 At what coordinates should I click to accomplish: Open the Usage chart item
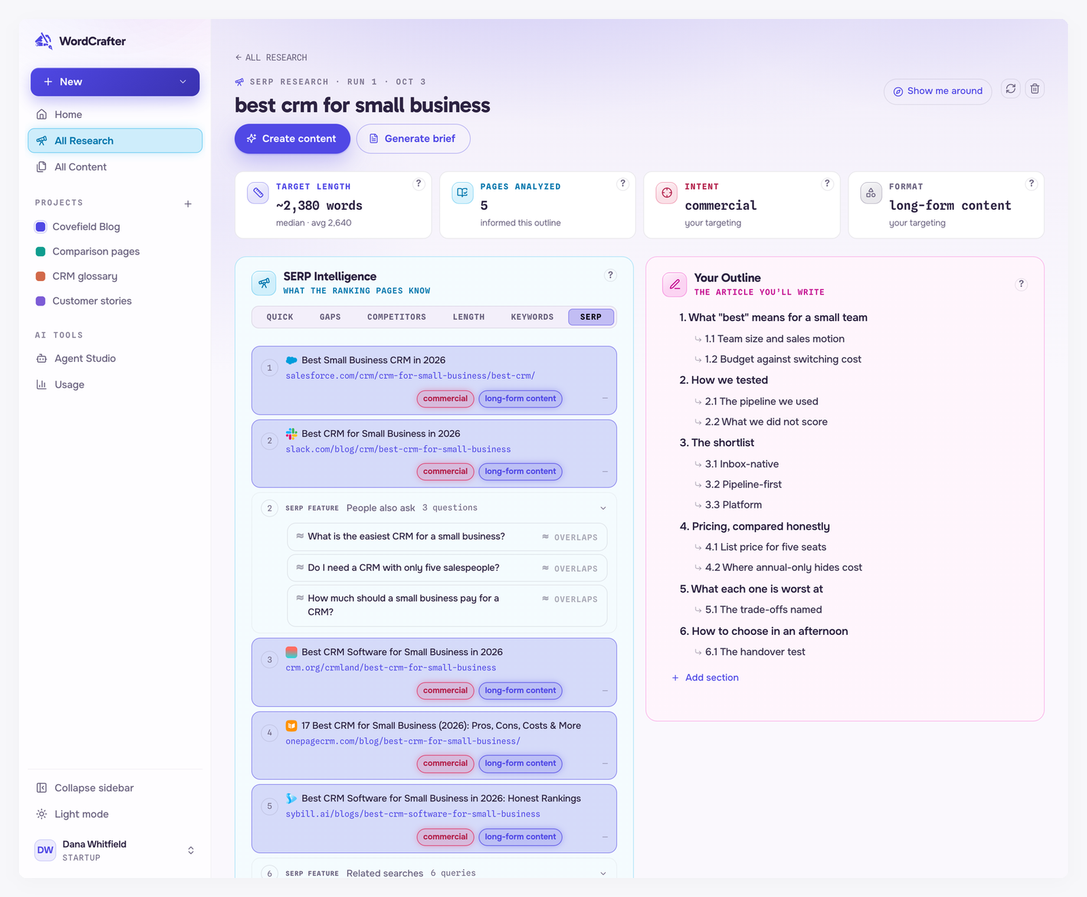(115, 384)
